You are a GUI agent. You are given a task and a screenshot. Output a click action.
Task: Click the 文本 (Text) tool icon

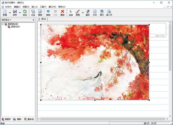(x=95, y=13)
